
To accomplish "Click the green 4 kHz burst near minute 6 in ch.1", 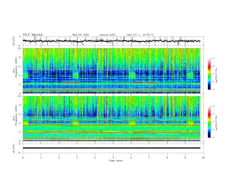I will 132,75.
